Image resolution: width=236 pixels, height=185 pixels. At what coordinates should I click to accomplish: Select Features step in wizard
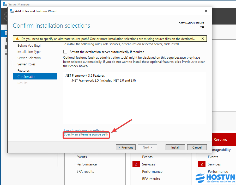(x=23, y=70)
